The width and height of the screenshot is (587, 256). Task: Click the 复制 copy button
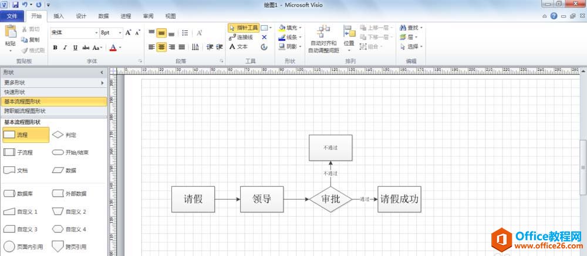point(31,40)
